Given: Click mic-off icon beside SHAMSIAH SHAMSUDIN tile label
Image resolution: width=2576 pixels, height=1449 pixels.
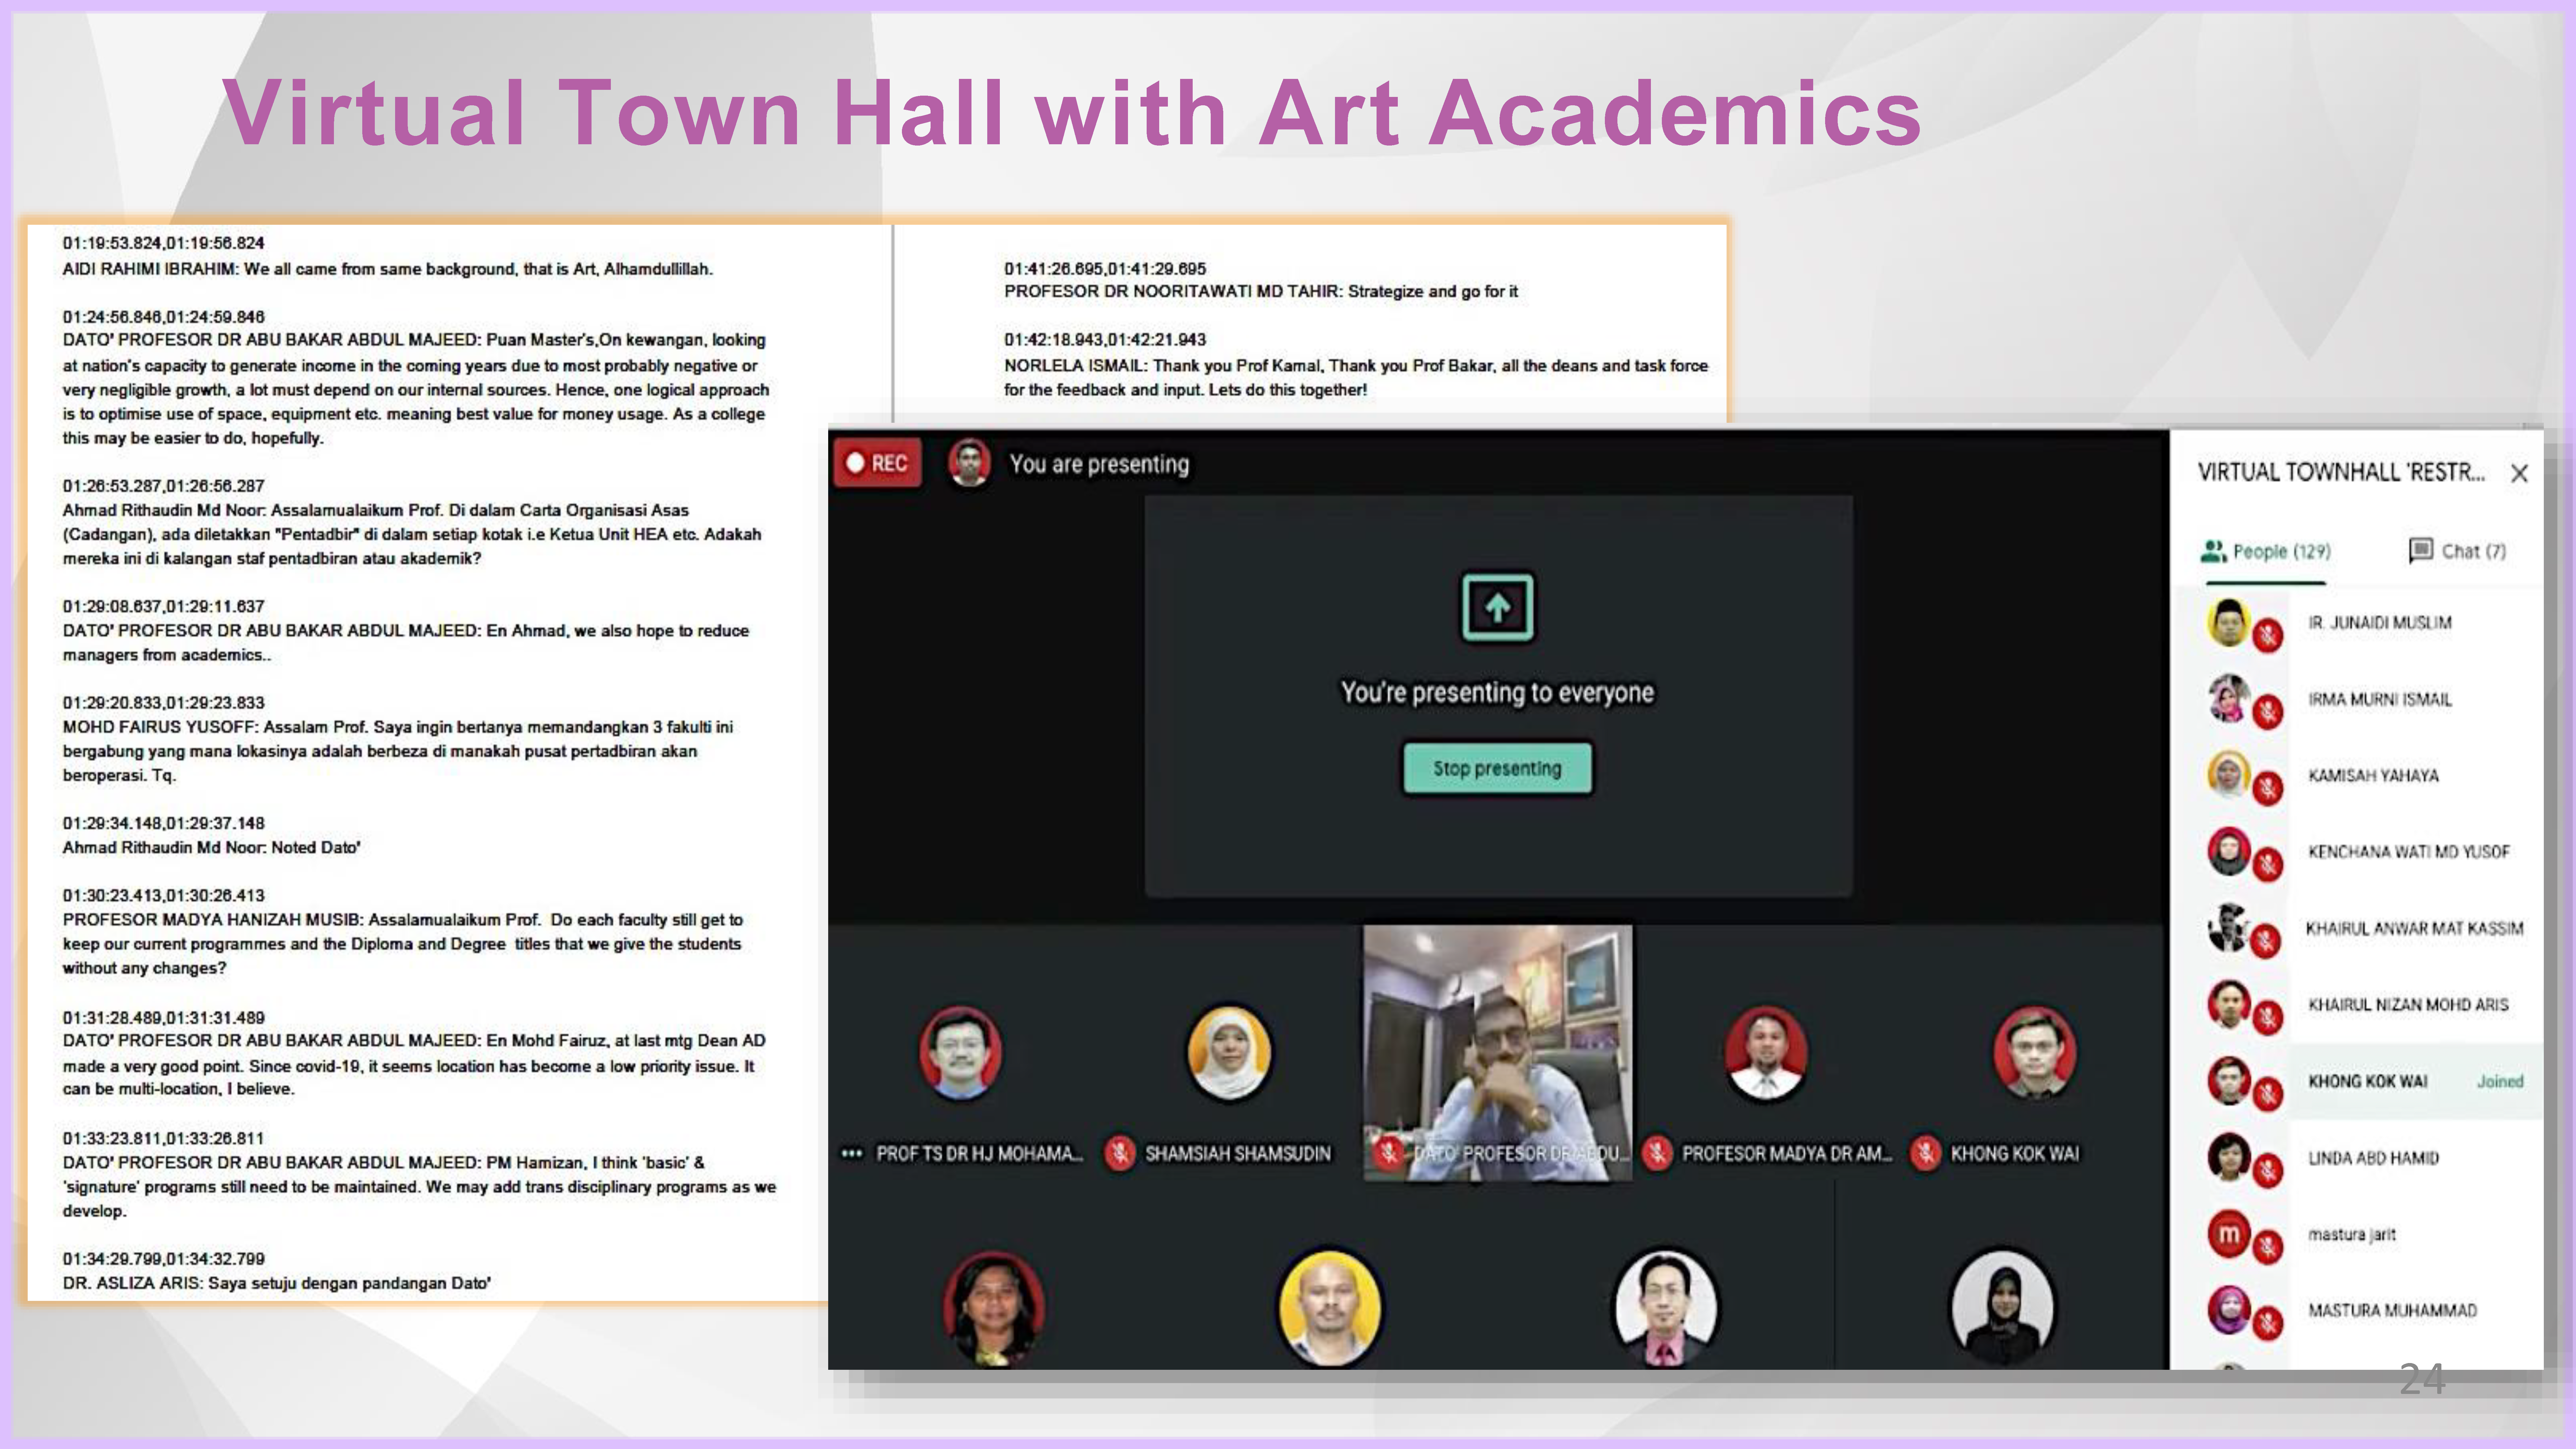Looking at the screenshot, I should click(x=1120, y=1153).
